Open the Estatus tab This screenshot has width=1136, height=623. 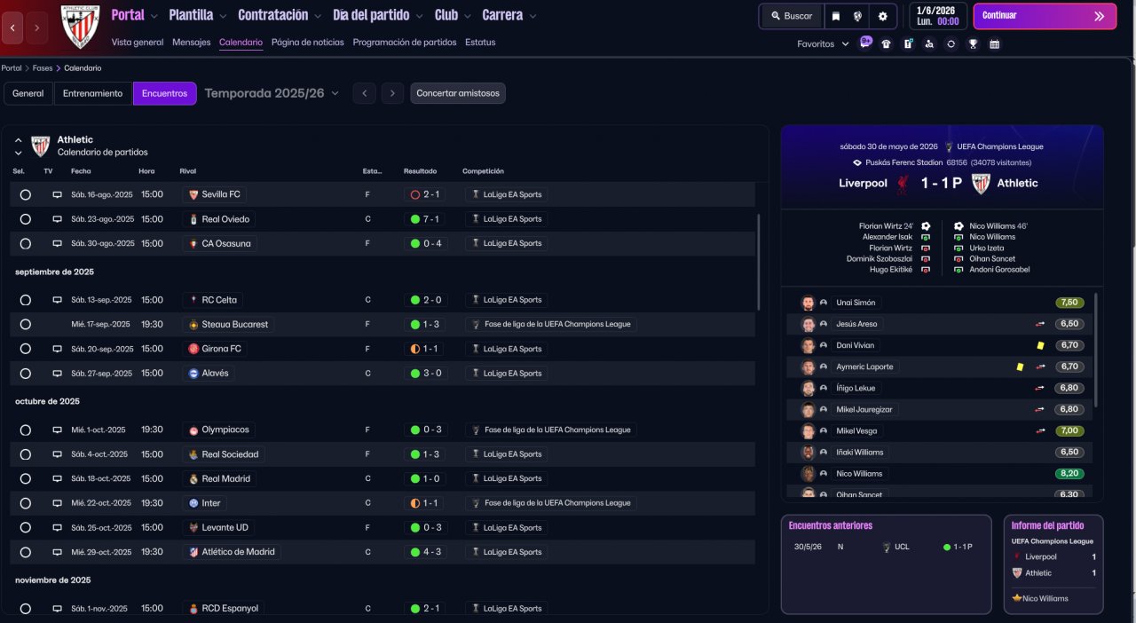[x=480, y=43]
